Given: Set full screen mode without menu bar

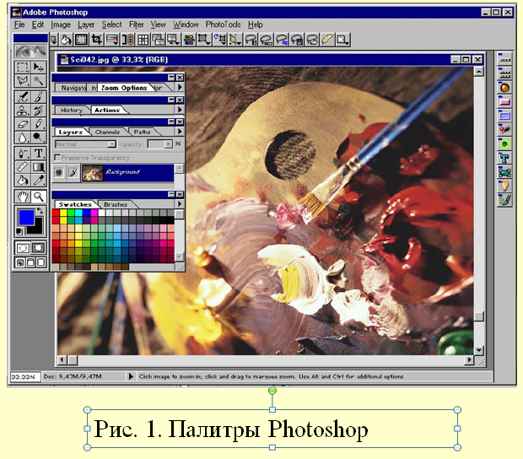Looking at the screenshot, I should pyautogui.click(x=41, y=262).
